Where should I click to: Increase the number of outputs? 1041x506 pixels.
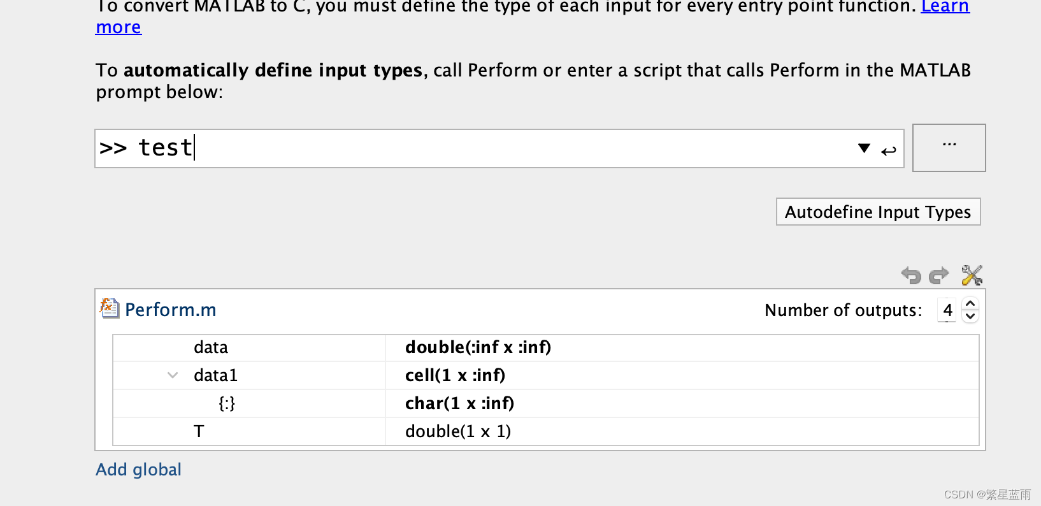tap(970, 303)
